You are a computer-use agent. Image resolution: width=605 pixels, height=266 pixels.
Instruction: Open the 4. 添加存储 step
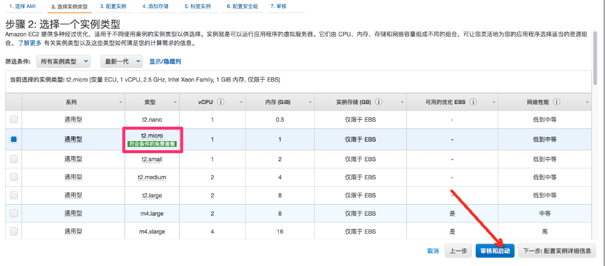click(155, 6)
